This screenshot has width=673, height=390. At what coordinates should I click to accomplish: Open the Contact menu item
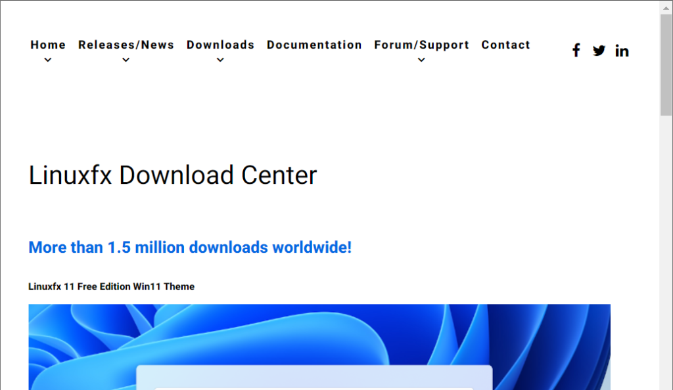pyautogui.click(x=505, y=45)
